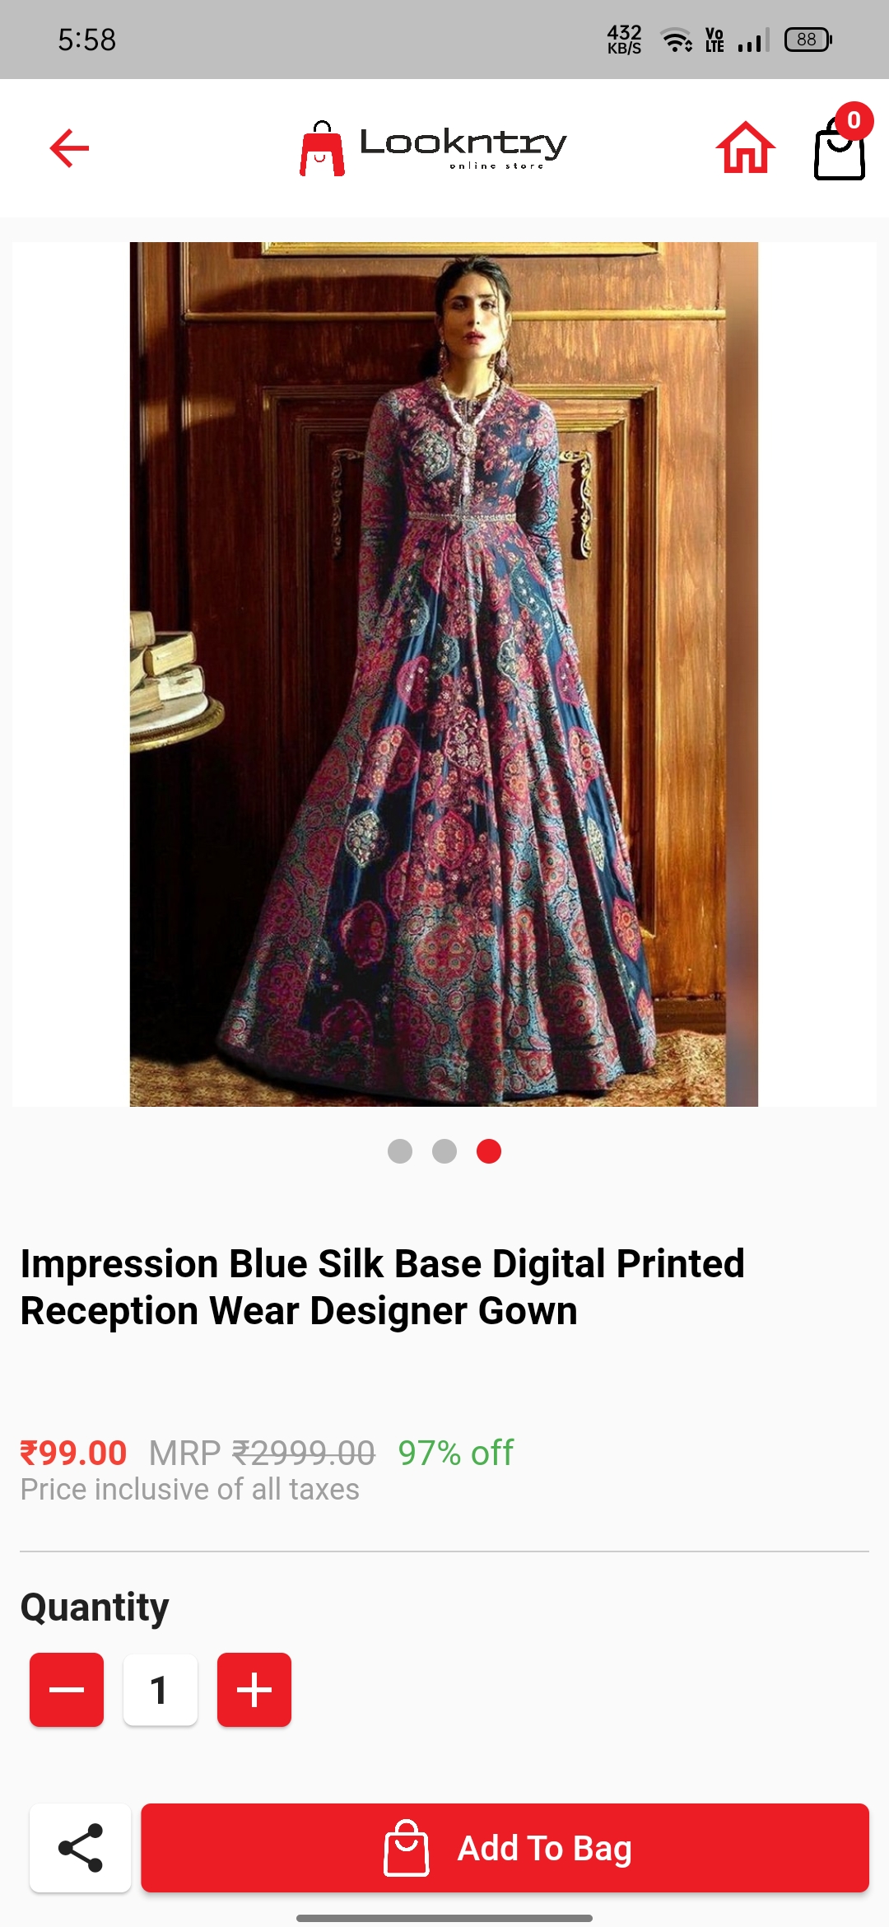Tap the cart count badge
This screenshot has height=1927, width=889.
(x=854, y=120)
